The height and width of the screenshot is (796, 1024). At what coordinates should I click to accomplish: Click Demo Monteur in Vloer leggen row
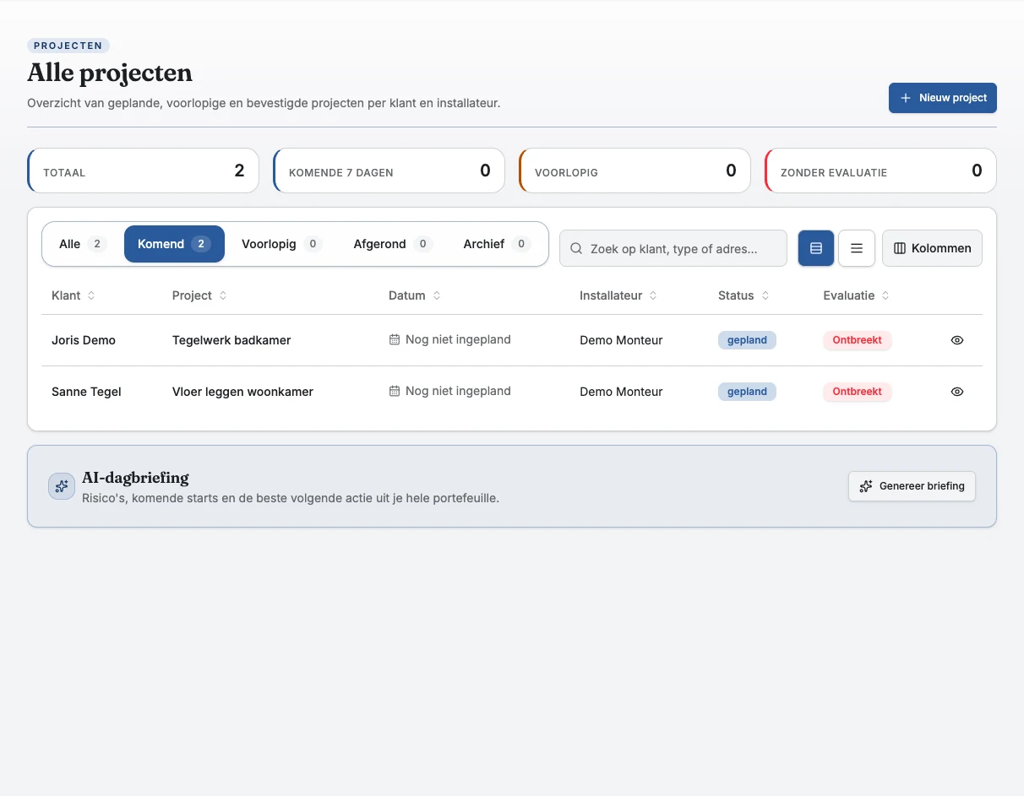coord(621,392)
